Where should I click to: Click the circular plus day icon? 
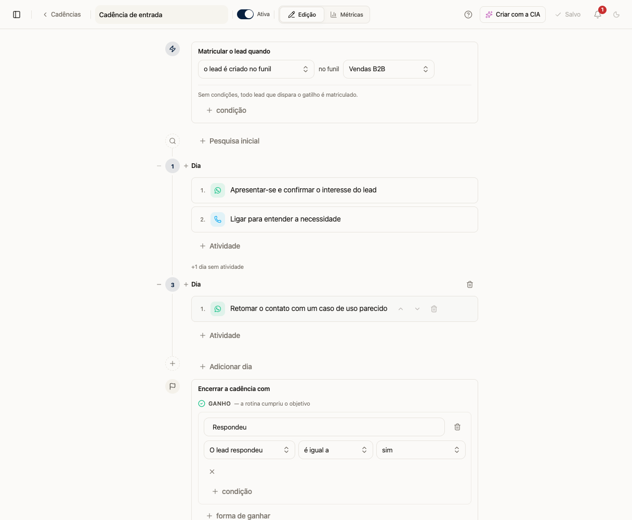(x=173, y=363)
